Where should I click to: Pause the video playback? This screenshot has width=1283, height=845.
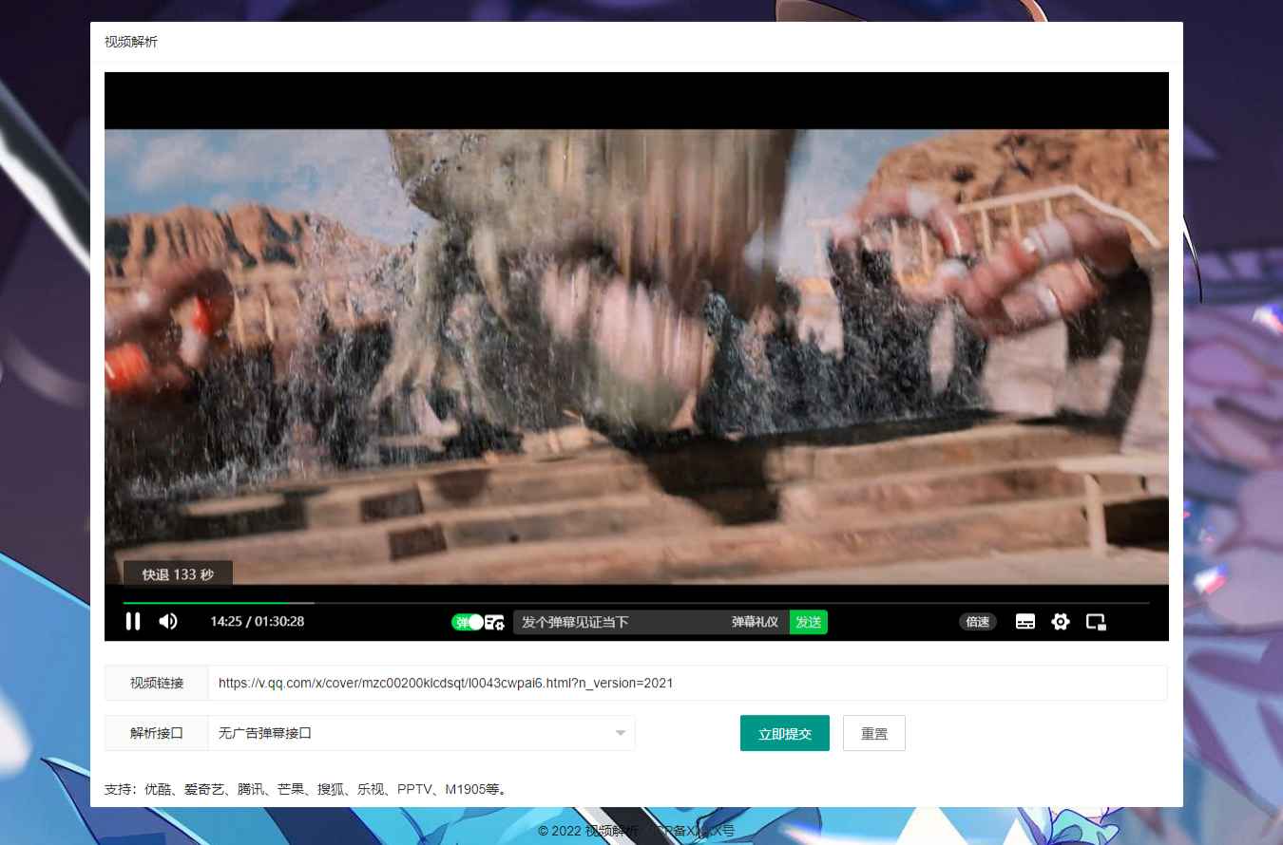click(x=133, y=621)
